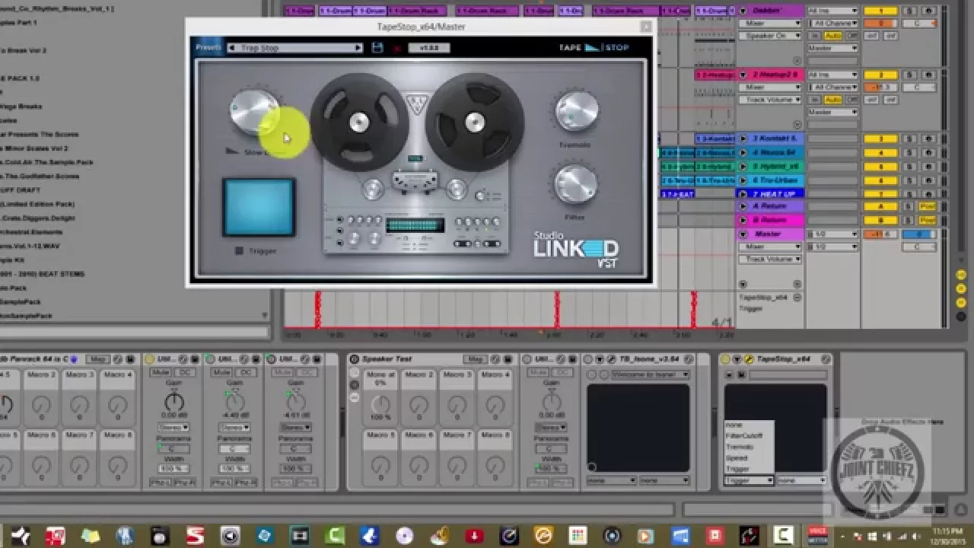The height and width of the screenshot is (548, 974).
Task: Select Speed in the dropdown list
Action: [749, 458]
